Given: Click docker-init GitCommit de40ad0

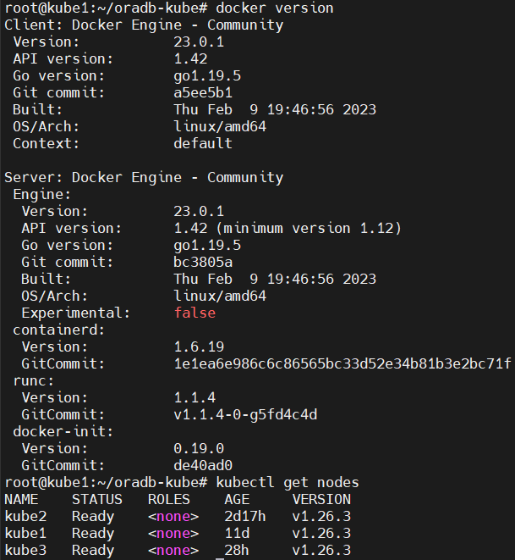Looking at the screenshot, I should point(203,465).
